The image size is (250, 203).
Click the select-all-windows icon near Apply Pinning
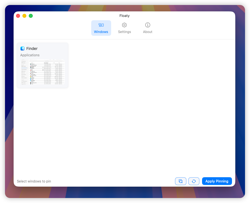pos(180,181)
